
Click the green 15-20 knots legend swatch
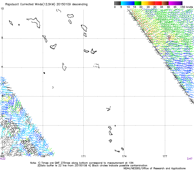point(138,3)
